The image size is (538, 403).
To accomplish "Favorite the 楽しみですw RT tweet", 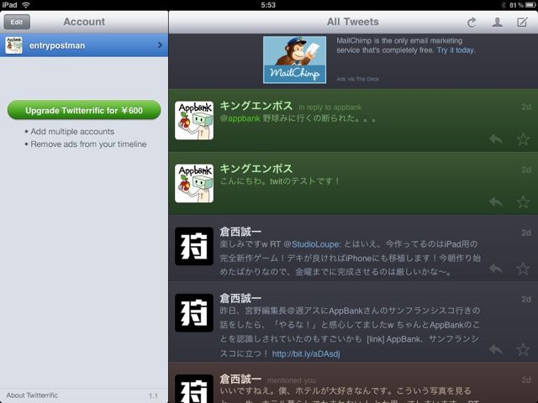I will tap(523, 269).
